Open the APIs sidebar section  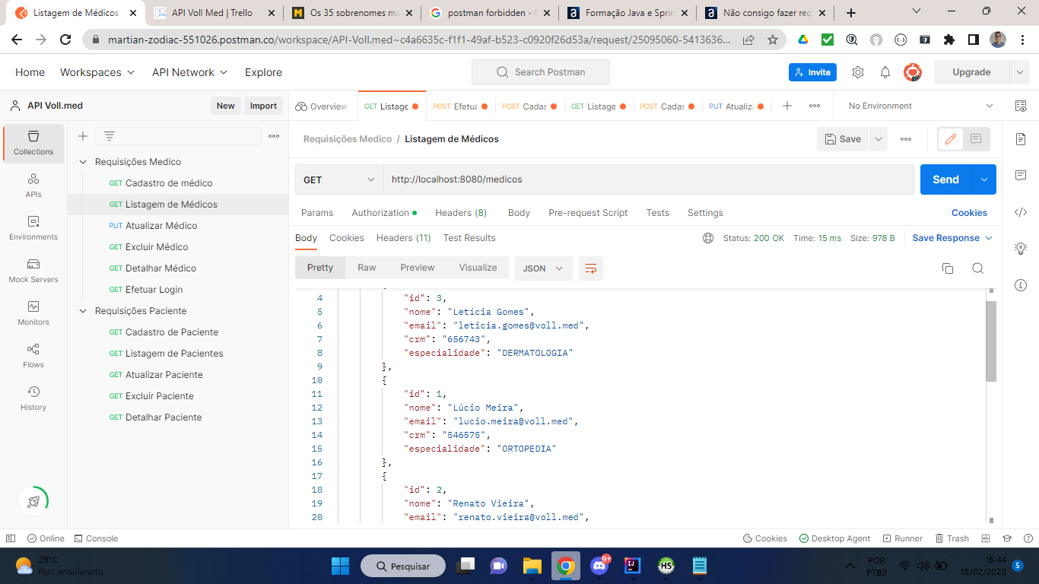click(x=33, y=185)
